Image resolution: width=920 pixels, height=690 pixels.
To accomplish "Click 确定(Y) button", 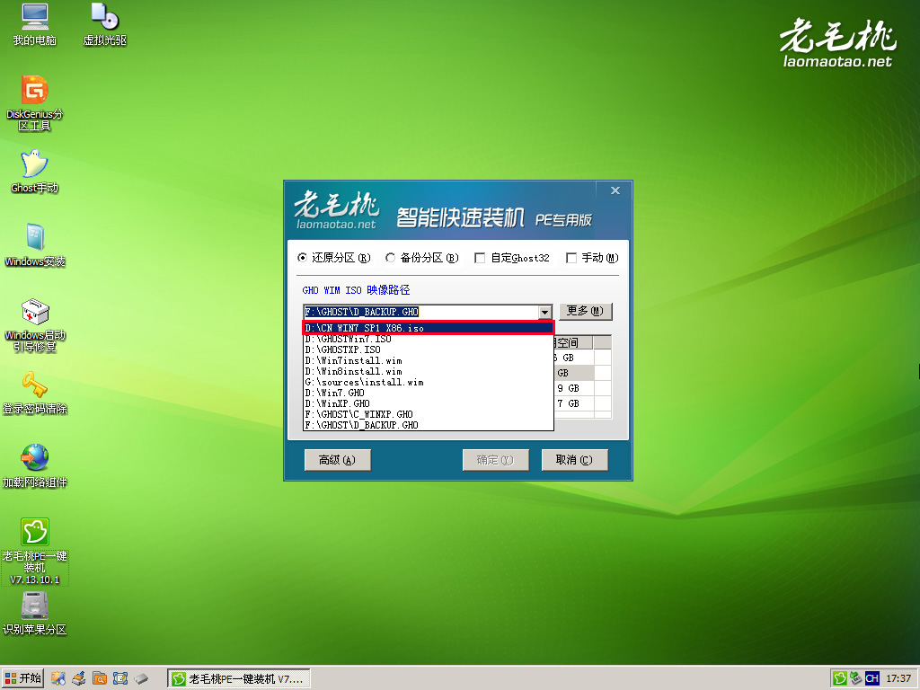I will (x=495, y=460).
